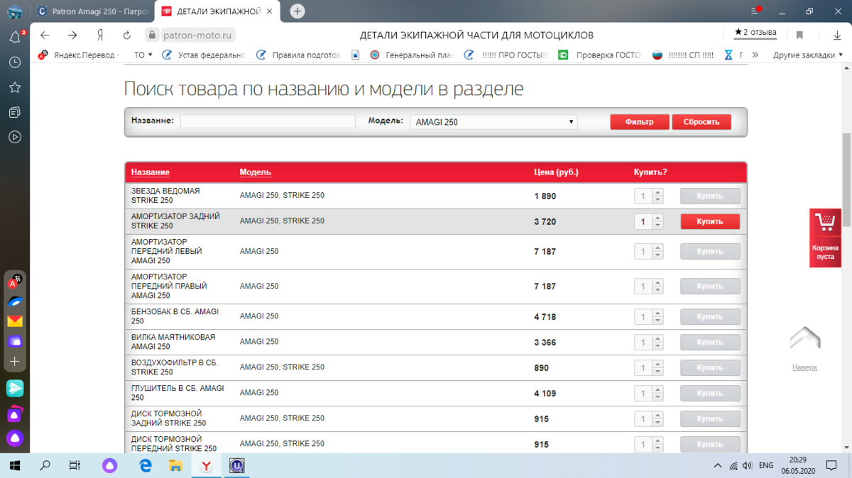Open Yandex Mail sidebar icon
Screen dimensions: 852x478
(x=14, y=321)
